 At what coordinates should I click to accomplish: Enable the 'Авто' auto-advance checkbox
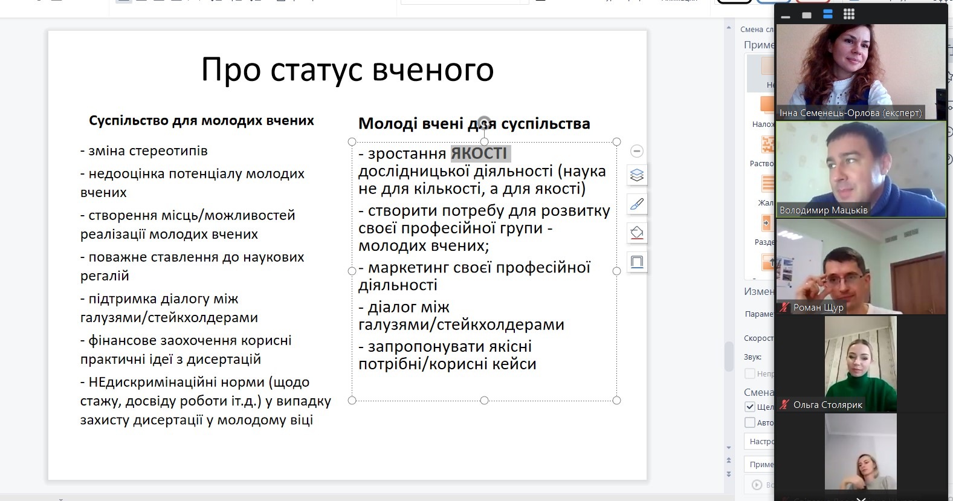pos(750,422)
